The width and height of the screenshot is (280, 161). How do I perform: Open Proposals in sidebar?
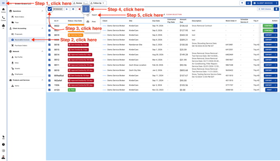(x=18, y=34)
